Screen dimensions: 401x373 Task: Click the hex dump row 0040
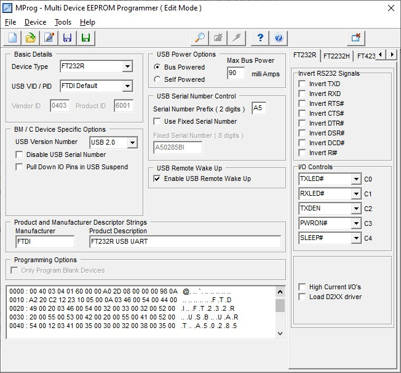pyautogui.click(x=123, y=326)
